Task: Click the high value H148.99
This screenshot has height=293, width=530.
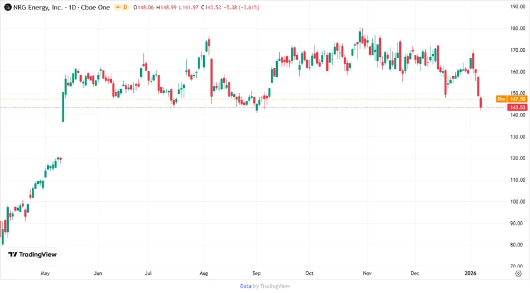Action: (x=166, y=8)
